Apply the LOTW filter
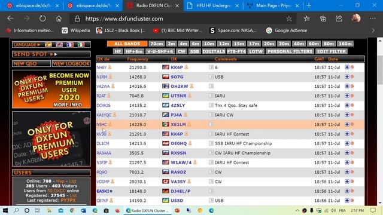Viewport: 383px width, 215px height. coord(256,51)
